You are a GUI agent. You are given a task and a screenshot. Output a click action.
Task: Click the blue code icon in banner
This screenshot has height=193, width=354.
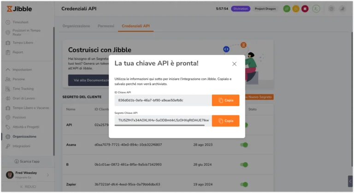pos(226,49)
